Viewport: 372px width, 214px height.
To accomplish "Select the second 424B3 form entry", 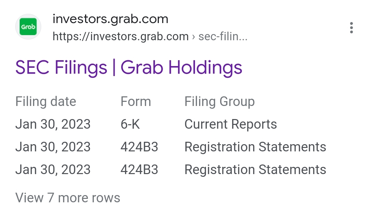I will coord(139,170).
